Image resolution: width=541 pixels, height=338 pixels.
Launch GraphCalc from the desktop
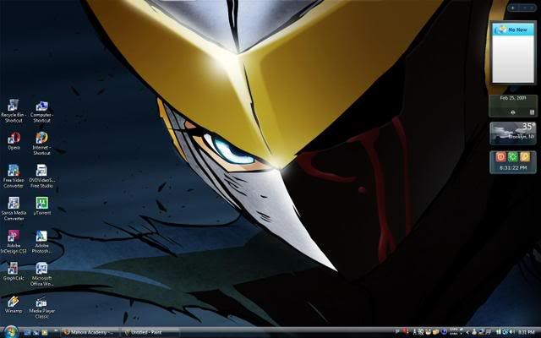tap(14, 268)
